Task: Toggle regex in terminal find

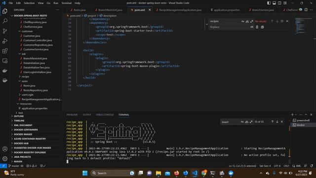Action: point(251,122)
